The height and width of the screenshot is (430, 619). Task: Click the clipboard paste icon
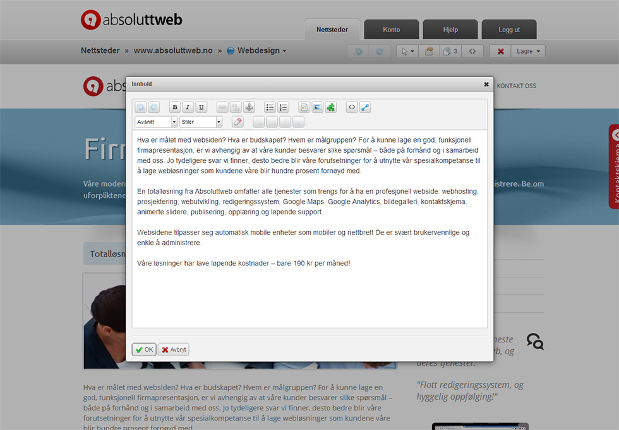429,51
